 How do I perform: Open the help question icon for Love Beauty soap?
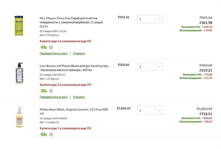(51, 91)
